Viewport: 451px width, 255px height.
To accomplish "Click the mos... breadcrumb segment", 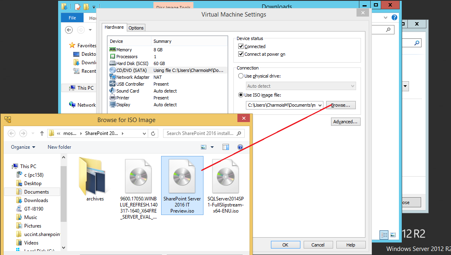I will click(x=70, y=133).
